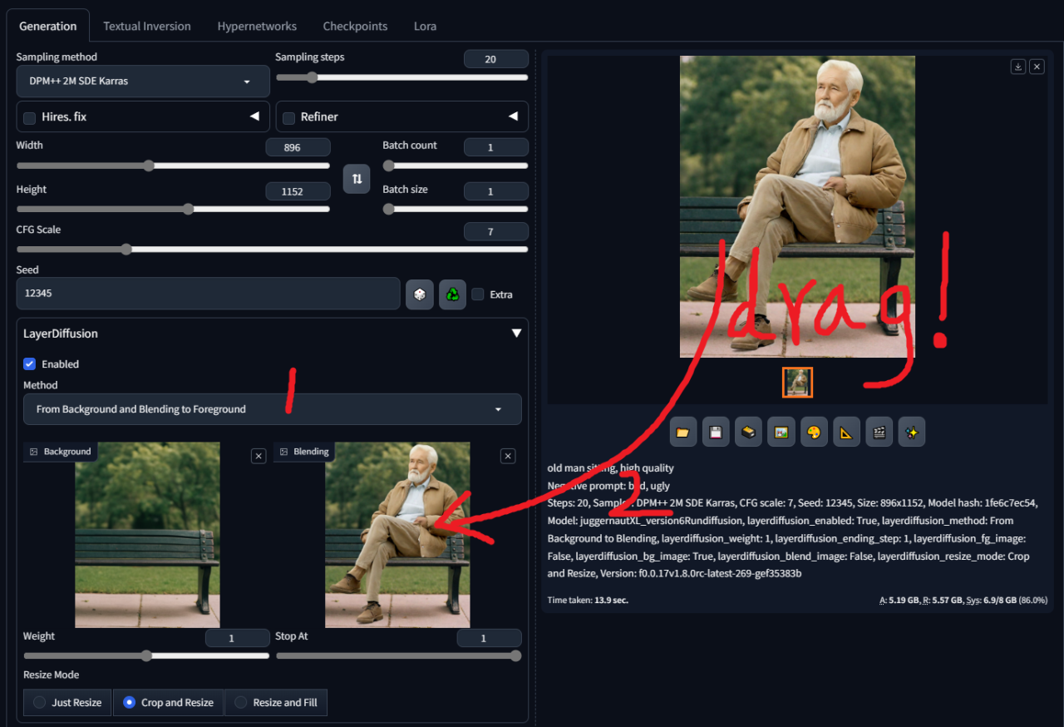Download the generated image via arrow icon
Screen dimensions: 1064x727
coord(1017,67)
